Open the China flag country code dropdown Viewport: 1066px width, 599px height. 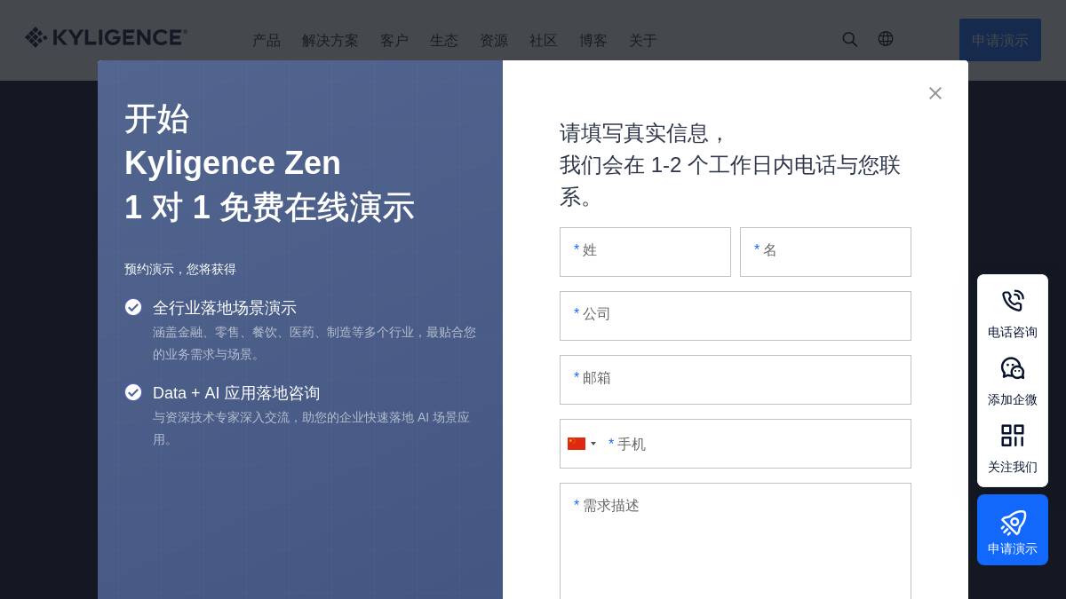(x=582, y=444)
